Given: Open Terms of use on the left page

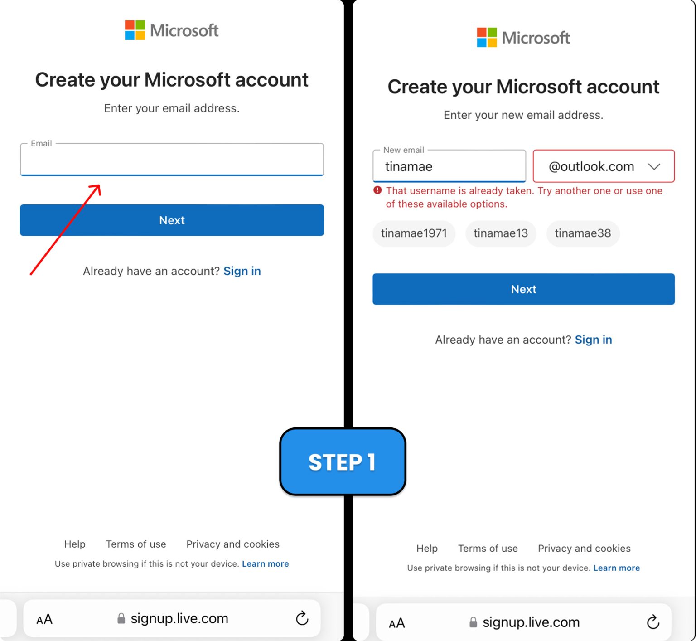Looking at the screenshot, I should click(136, 544).
